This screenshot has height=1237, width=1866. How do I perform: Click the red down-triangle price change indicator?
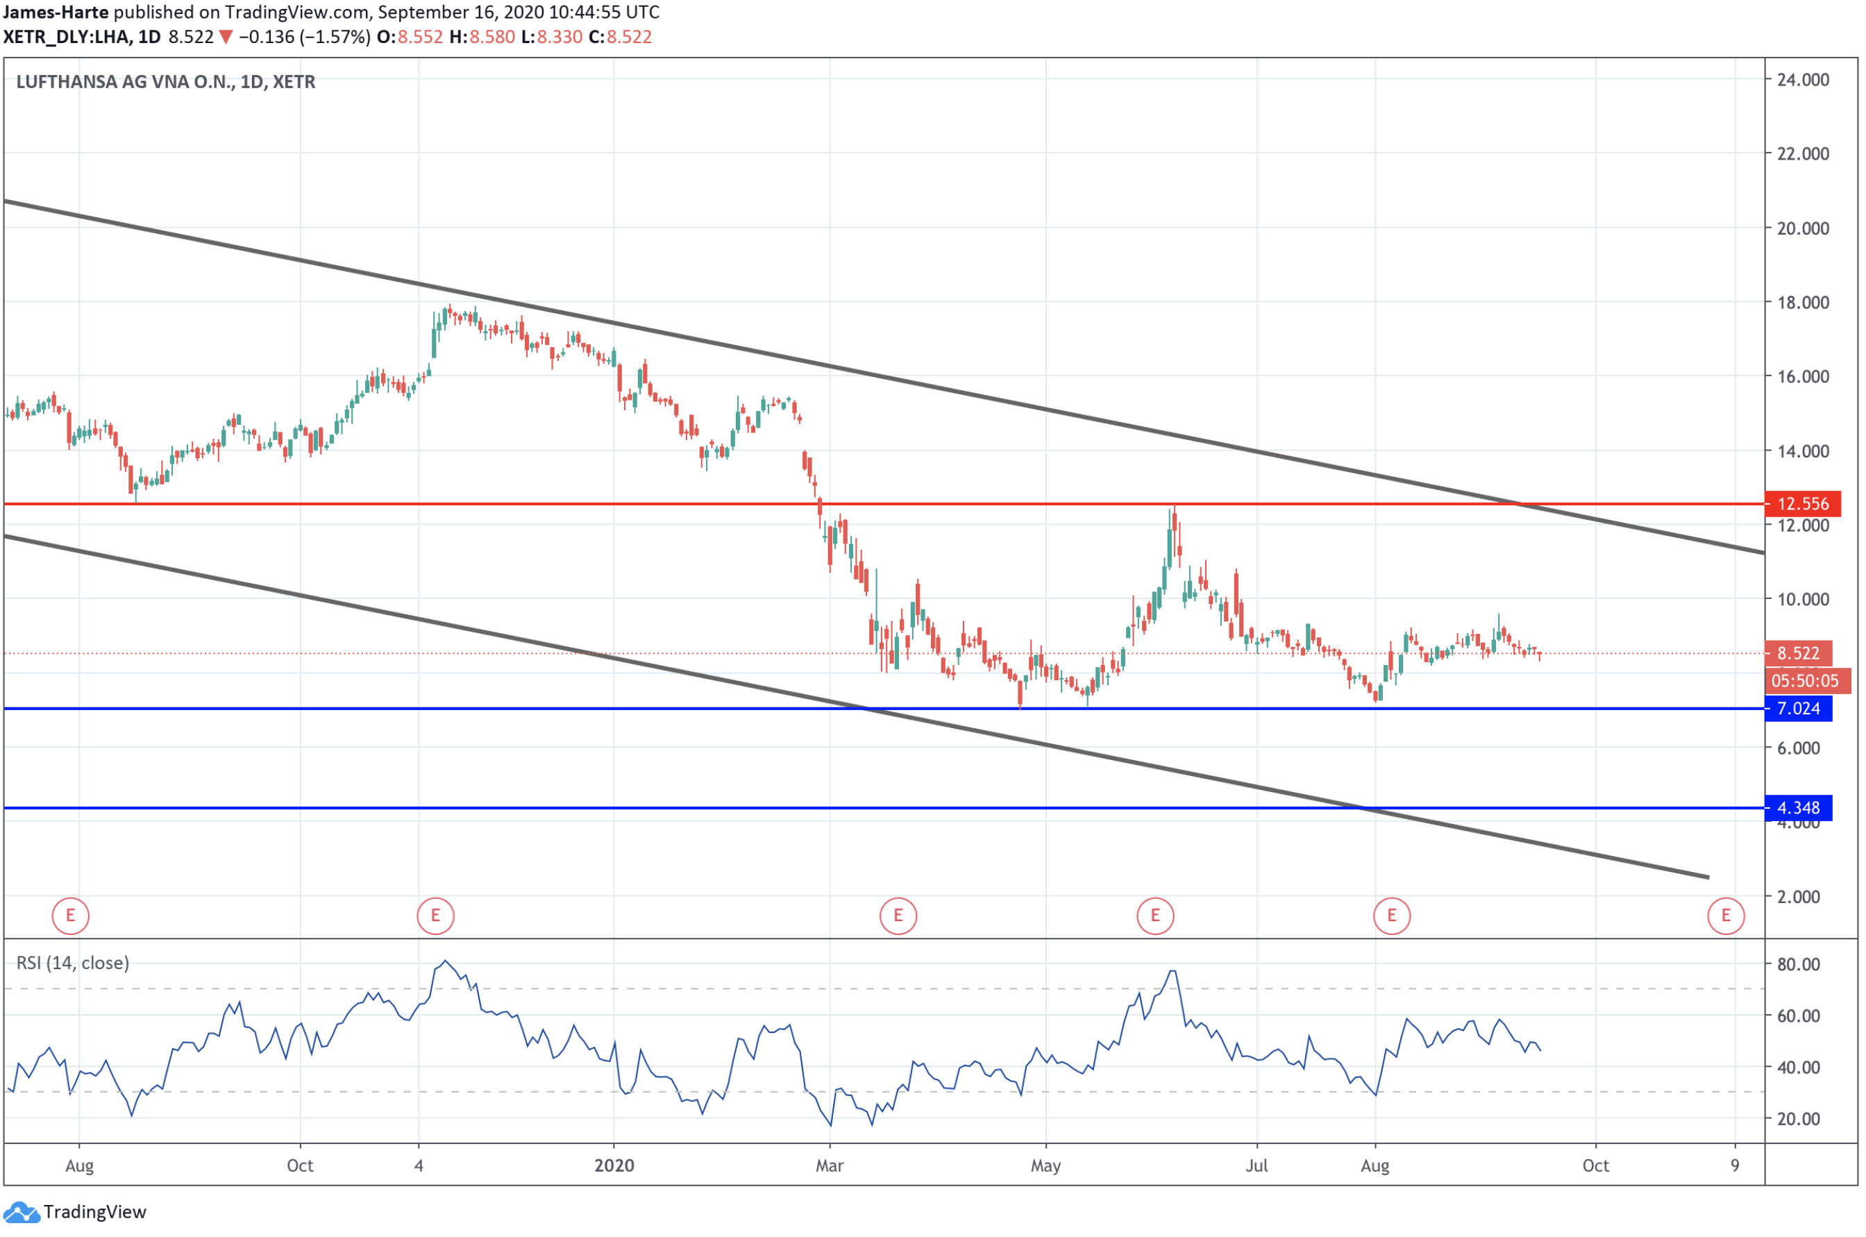(226, 37)
